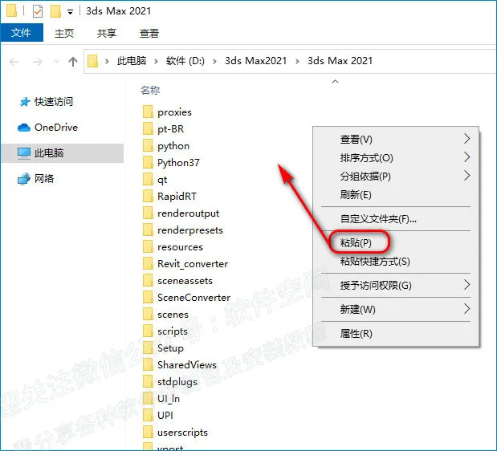Click the Back navigation arrow
The width and height of the screenshot is (497, 451).
14,62
